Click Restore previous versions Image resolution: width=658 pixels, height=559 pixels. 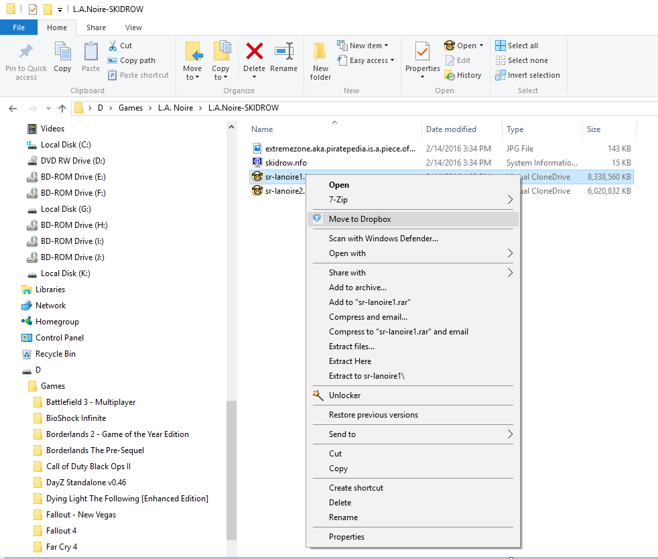[x=413, y=415]
